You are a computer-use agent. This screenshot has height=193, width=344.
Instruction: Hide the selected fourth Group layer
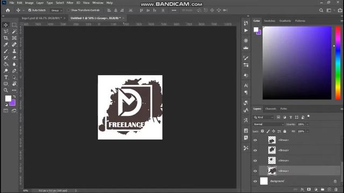click(255, 171)
